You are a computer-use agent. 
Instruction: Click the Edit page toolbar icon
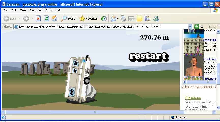pyautogui.click(x=131, y=19)
